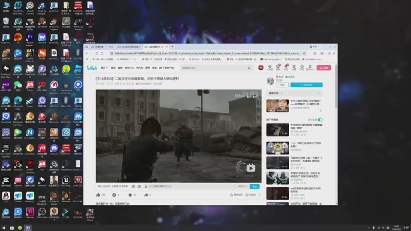The image size is (411, 231).
Task: Open bilibili messages icon in header
Action: [x=278, y=67]
